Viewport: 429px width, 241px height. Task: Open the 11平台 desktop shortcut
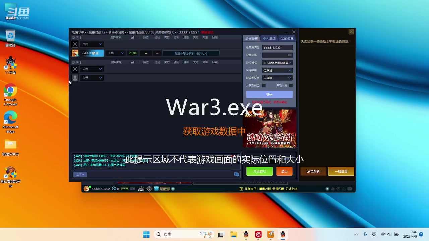click(10, 65)
